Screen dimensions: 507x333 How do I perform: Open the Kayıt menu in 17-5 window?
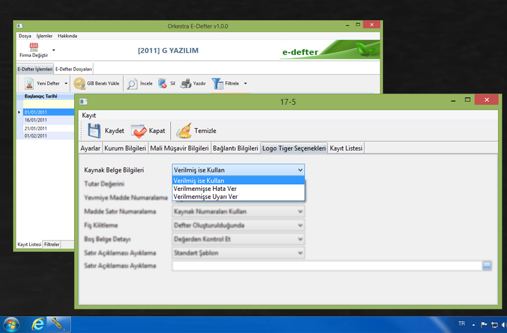coord(89,116)
